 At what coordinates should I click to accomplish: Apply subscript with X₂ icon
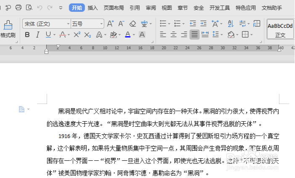88,35
